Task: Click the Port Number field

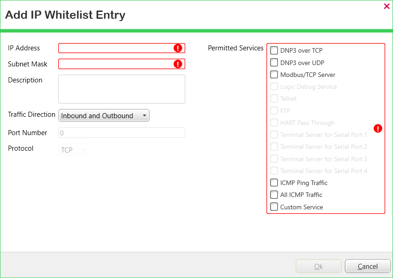Action: click(x=122, y=133)
